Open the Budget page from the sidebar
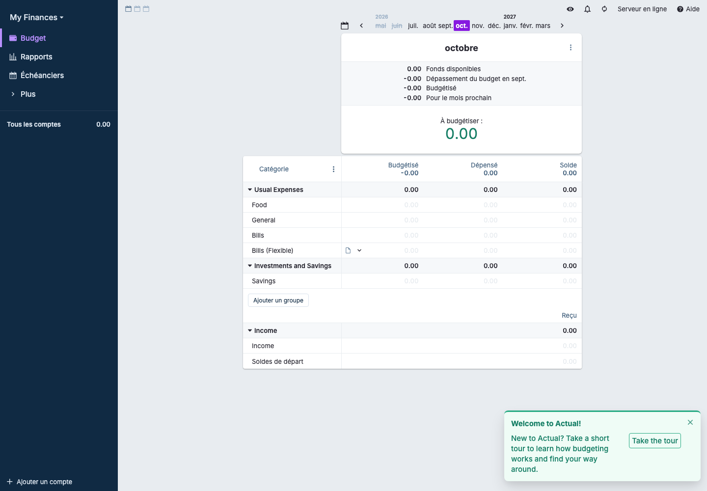The width and height of the screenshot is (707, 491). [59, 38]
